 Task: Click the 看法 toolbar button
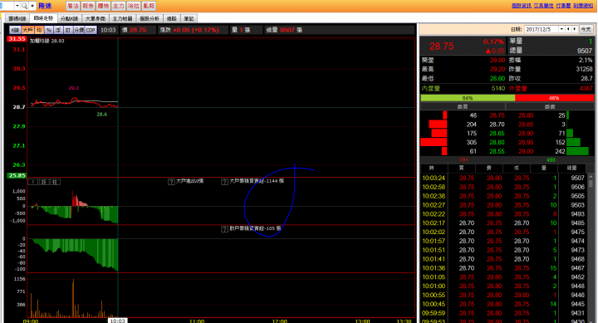[73, 6]
